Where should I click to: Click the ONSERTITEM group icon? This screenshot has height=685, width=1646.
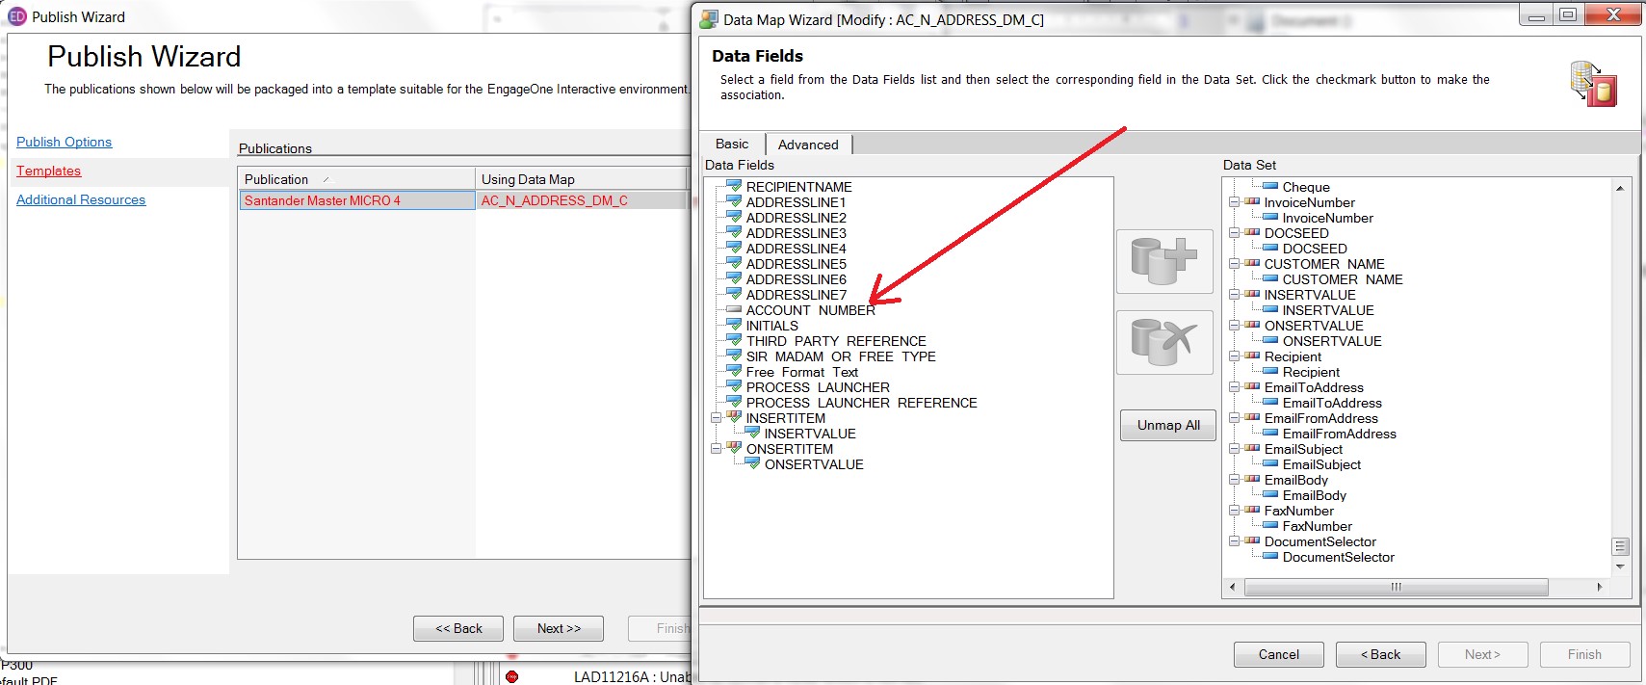(x=734, y=448)
